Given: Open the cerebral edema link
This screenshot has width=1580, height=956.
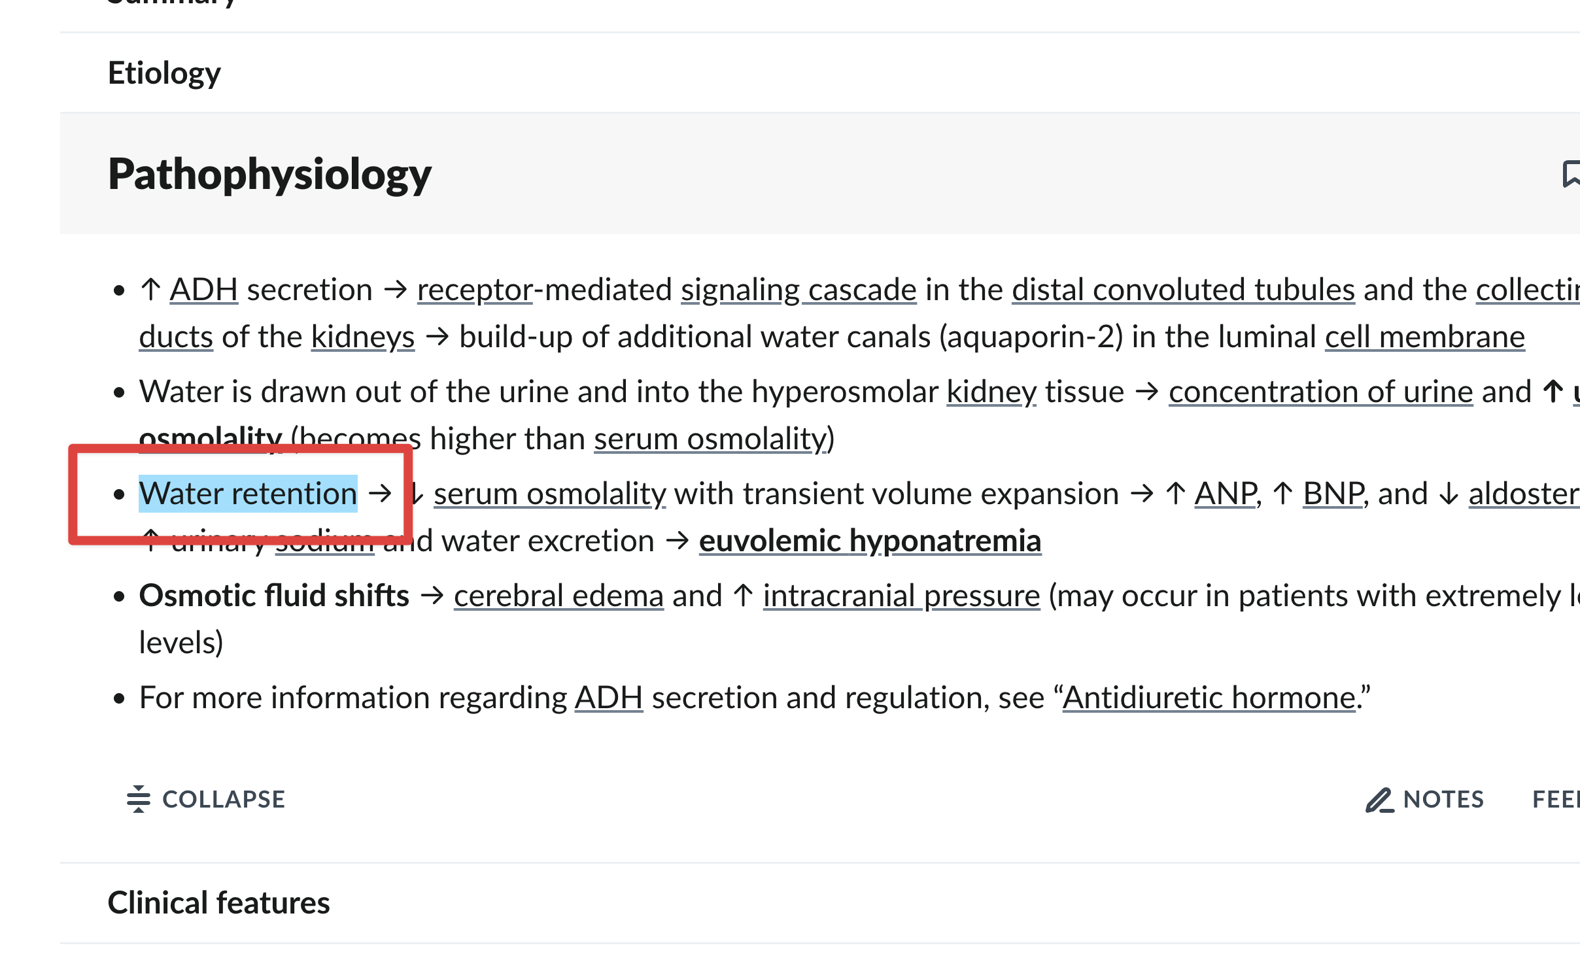Looking at the screenshot, I should [558, 596].
